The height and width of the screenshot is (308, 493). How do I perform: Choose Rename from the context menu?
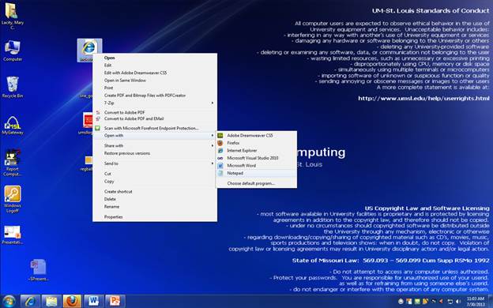pyautogui.click(x=154, y=207)
